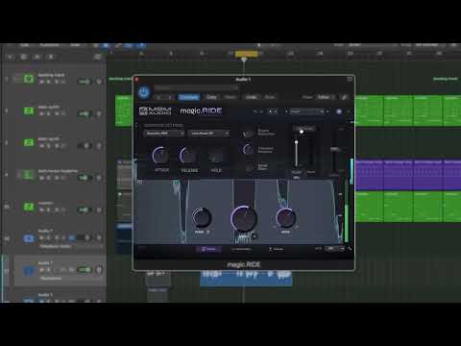Viewport: 461px width, 346px height.
Task: Open the magic.RIDE preset dropdown
Action: (306, 111)
